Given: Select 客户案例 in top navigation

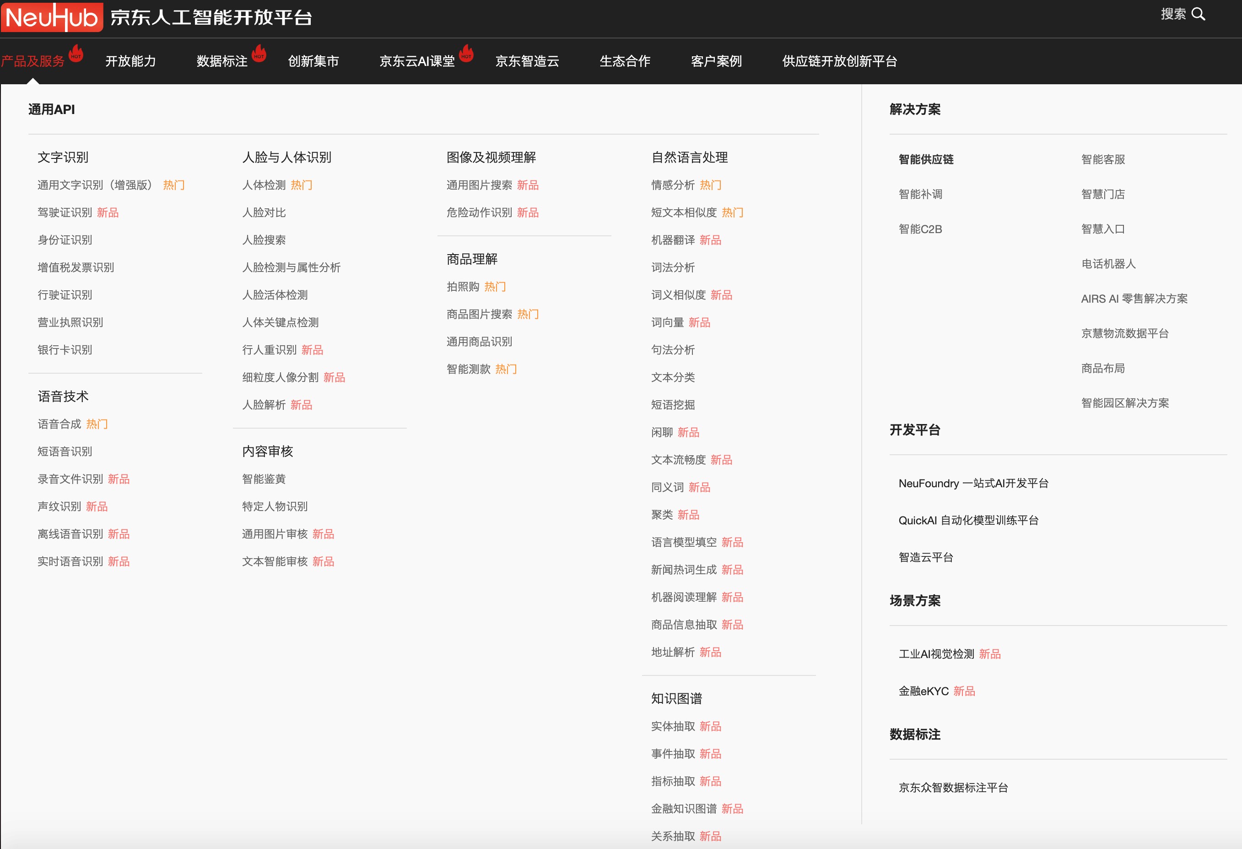Looking at the screenshot, I should click(716, 61).
